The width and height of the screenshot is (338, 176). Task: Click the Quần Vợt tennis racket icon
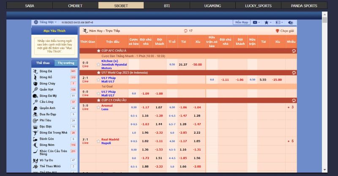coord(35,89)
